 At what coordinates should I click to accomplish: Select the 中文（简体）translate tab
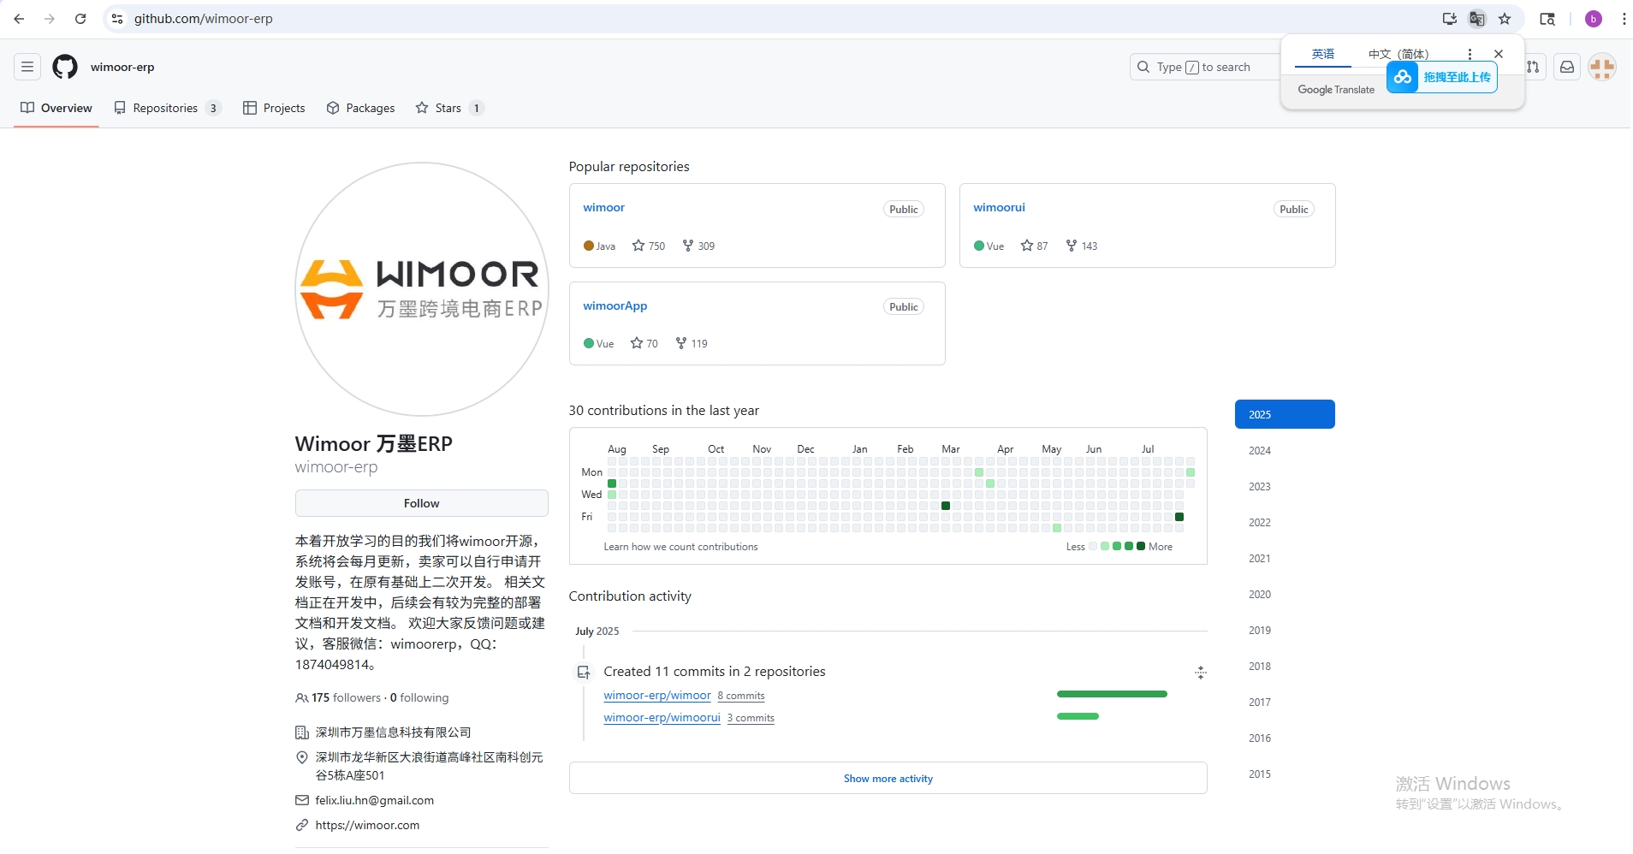click(1398, 54)
